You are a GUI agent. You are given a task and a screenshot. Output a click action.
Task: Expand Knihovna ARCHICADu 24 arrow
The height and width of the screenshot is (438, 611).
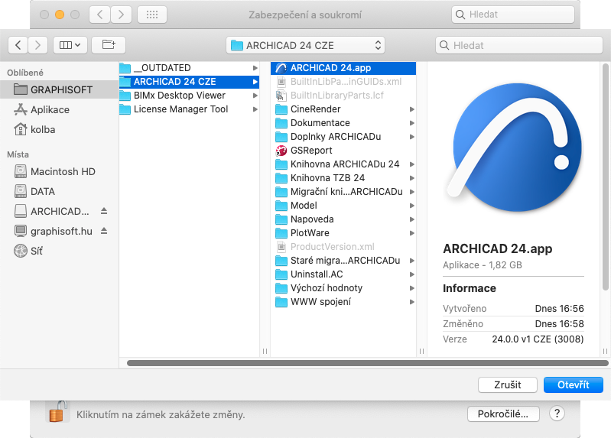tap(412, 164)
